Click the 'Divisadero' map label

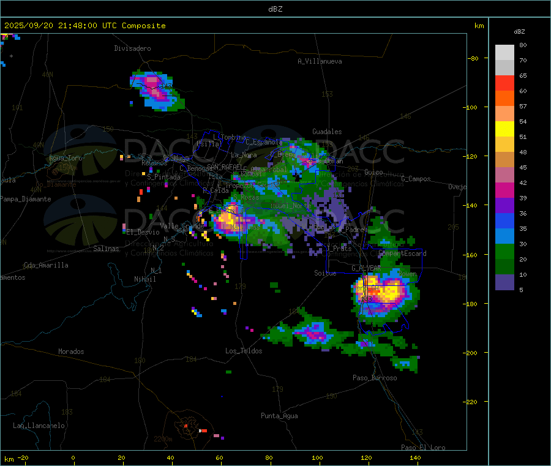[x=132, y=48]
